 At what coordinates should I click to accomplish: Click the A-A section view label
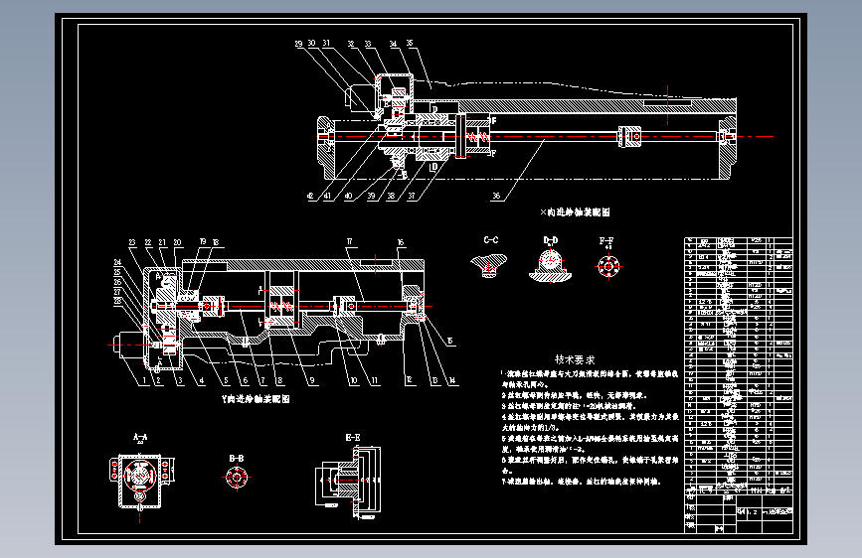[x=140, y=437]
